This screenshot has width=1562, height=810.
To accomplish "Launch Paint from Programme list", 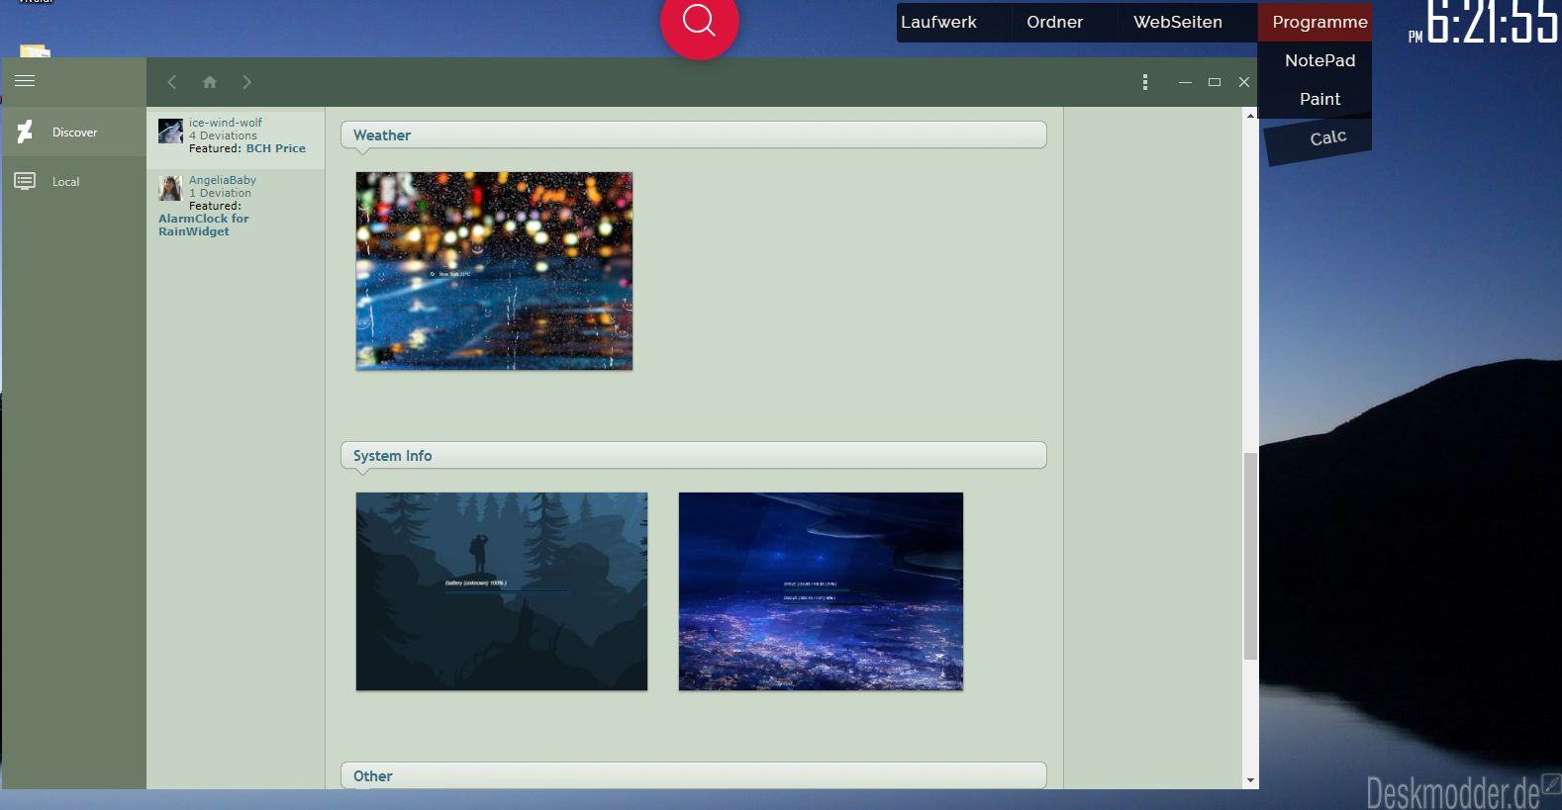I will [x=1319, y=99].
